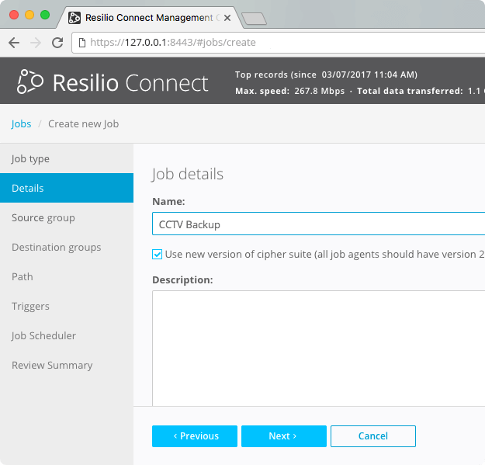485x465 pixels.
Task: Click the 'Top records' since date text
Action: tap(326, 75)
